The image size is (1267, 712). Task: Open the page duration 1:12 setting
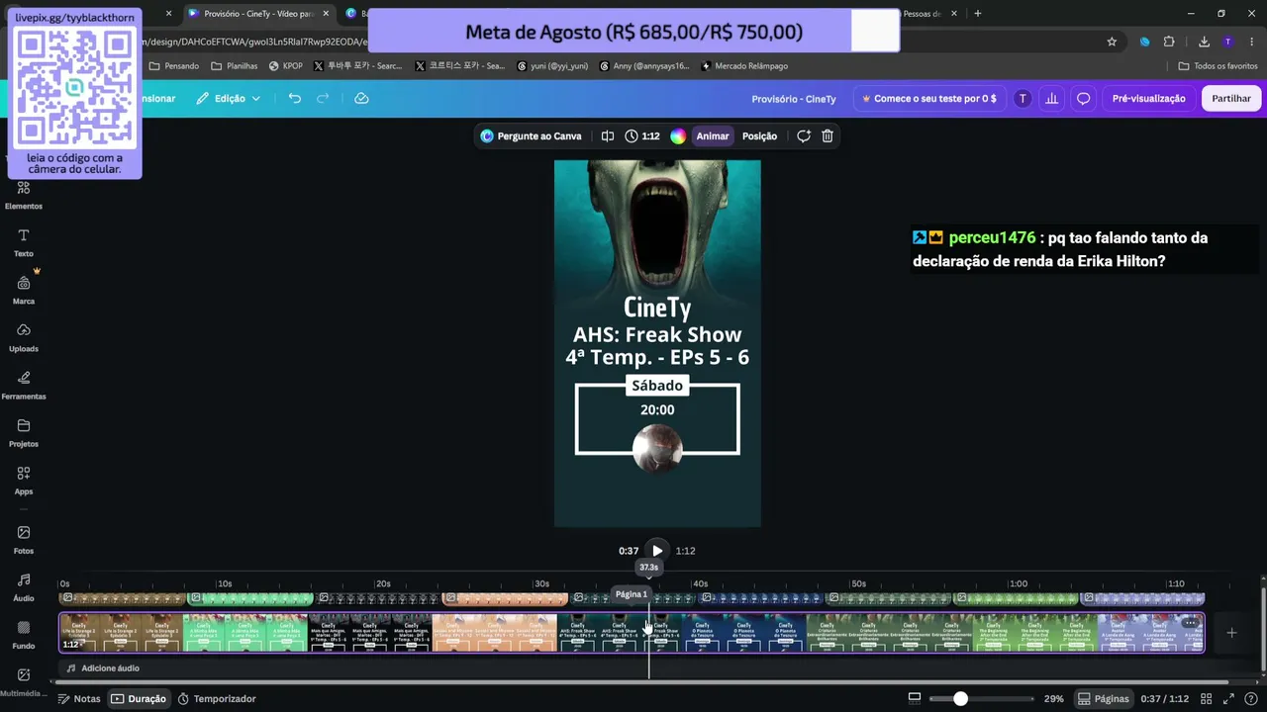[642, 136]
